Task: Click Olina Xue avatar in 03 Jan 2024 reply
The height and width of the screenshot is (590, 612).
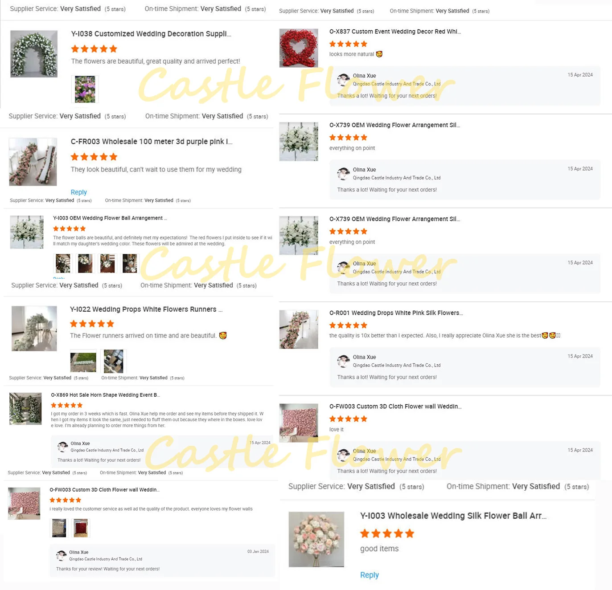Action: click(x=61, y=555)
